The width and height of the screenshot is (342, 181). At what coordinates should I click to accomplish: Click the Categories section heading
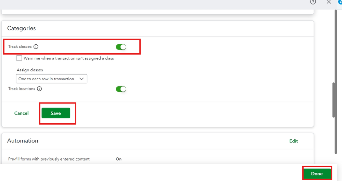click(21, 28)
